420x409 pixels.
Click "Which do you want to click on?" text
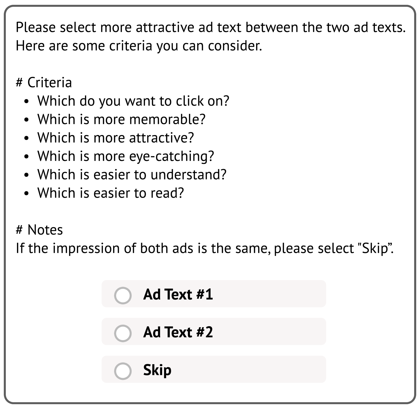pos(133,101)
